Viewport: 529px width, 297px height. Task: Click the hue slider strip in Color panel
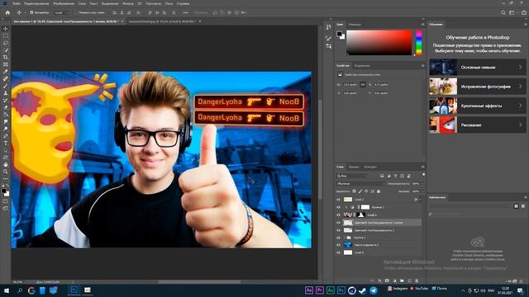[x=419, y=43]
